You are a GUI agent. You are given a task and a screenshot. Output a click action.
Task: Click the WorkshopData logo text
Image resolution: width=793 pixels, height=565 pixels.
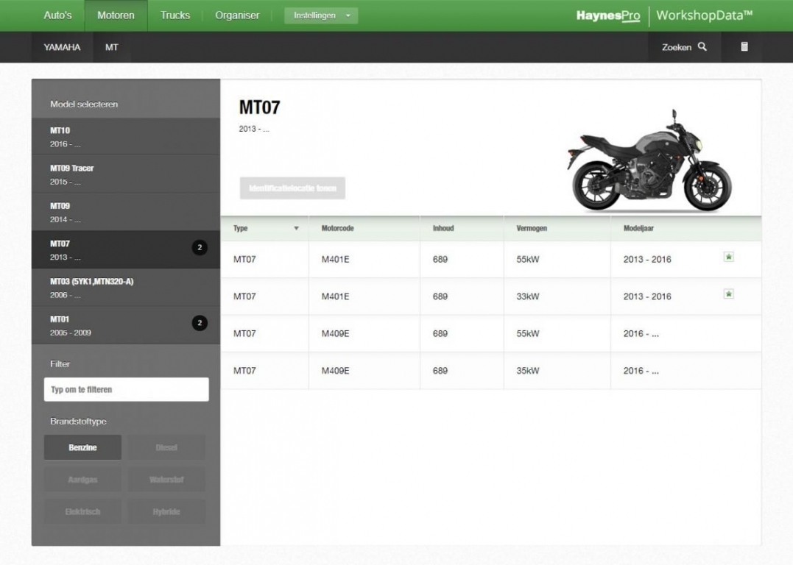[704, 15]
